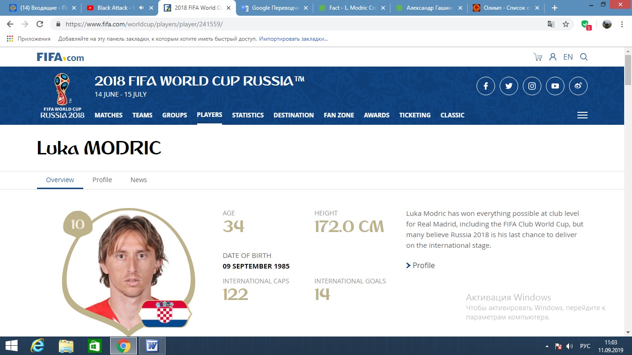Open STATISTICS in navigation menu

[248, 115]
